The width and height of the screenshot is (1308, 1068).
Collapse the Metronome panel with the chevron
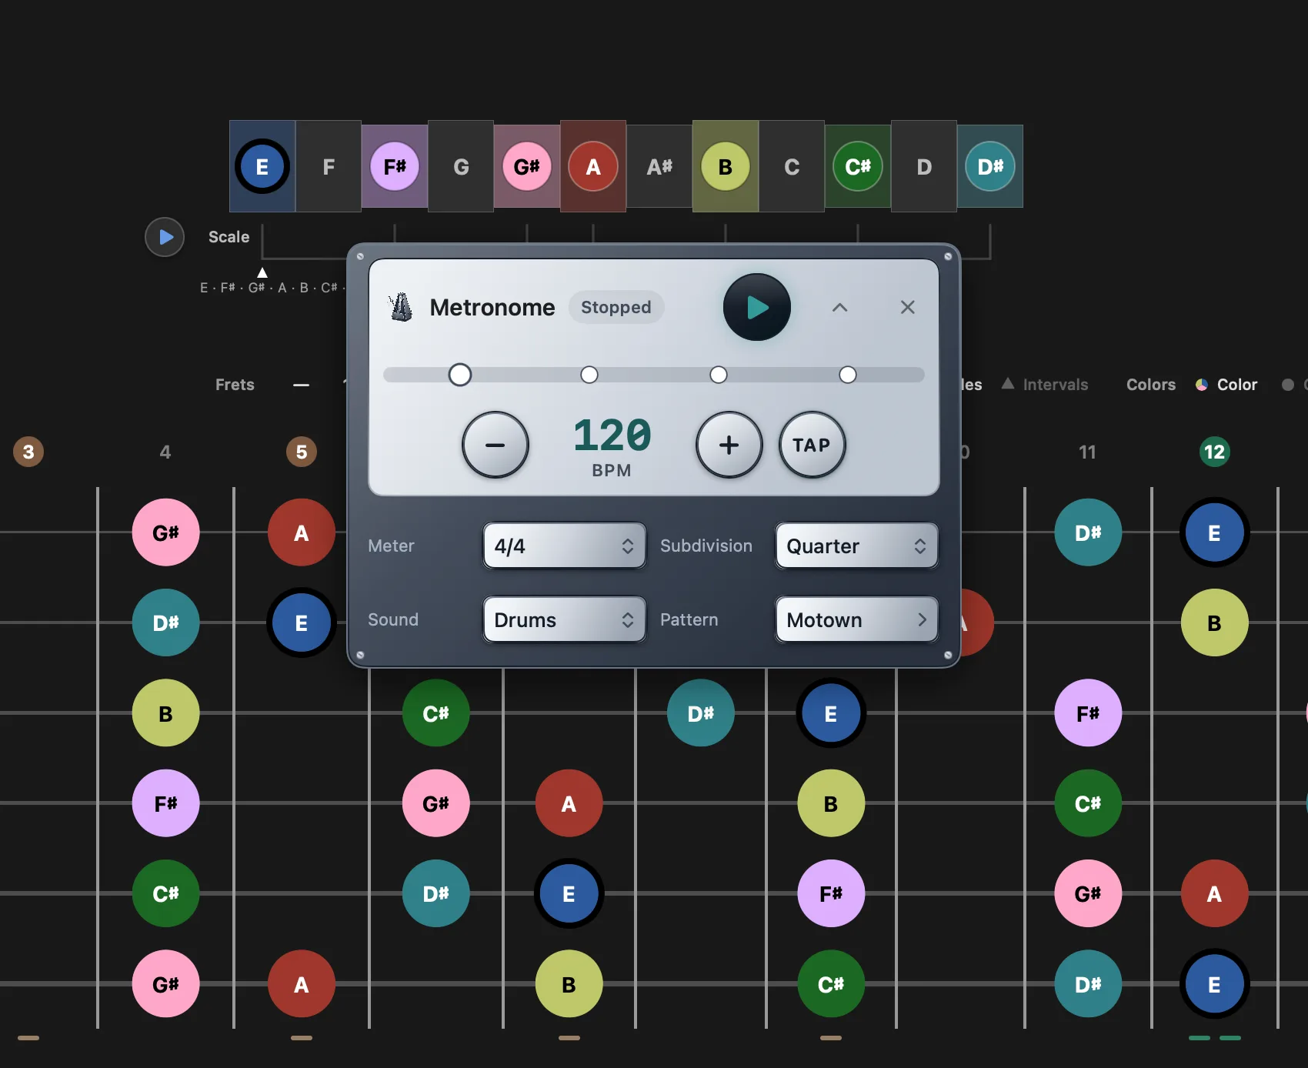pos(839,307)
